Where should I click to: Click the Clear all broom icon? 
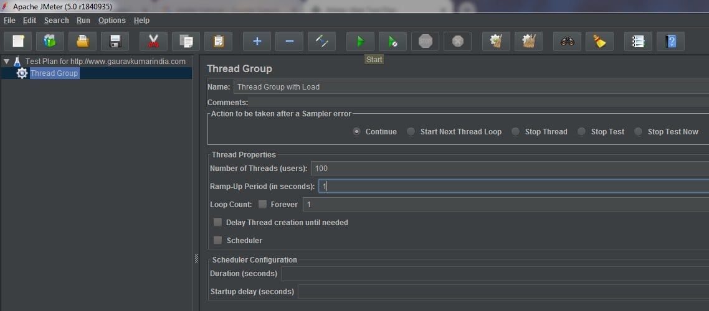[599, 42]
